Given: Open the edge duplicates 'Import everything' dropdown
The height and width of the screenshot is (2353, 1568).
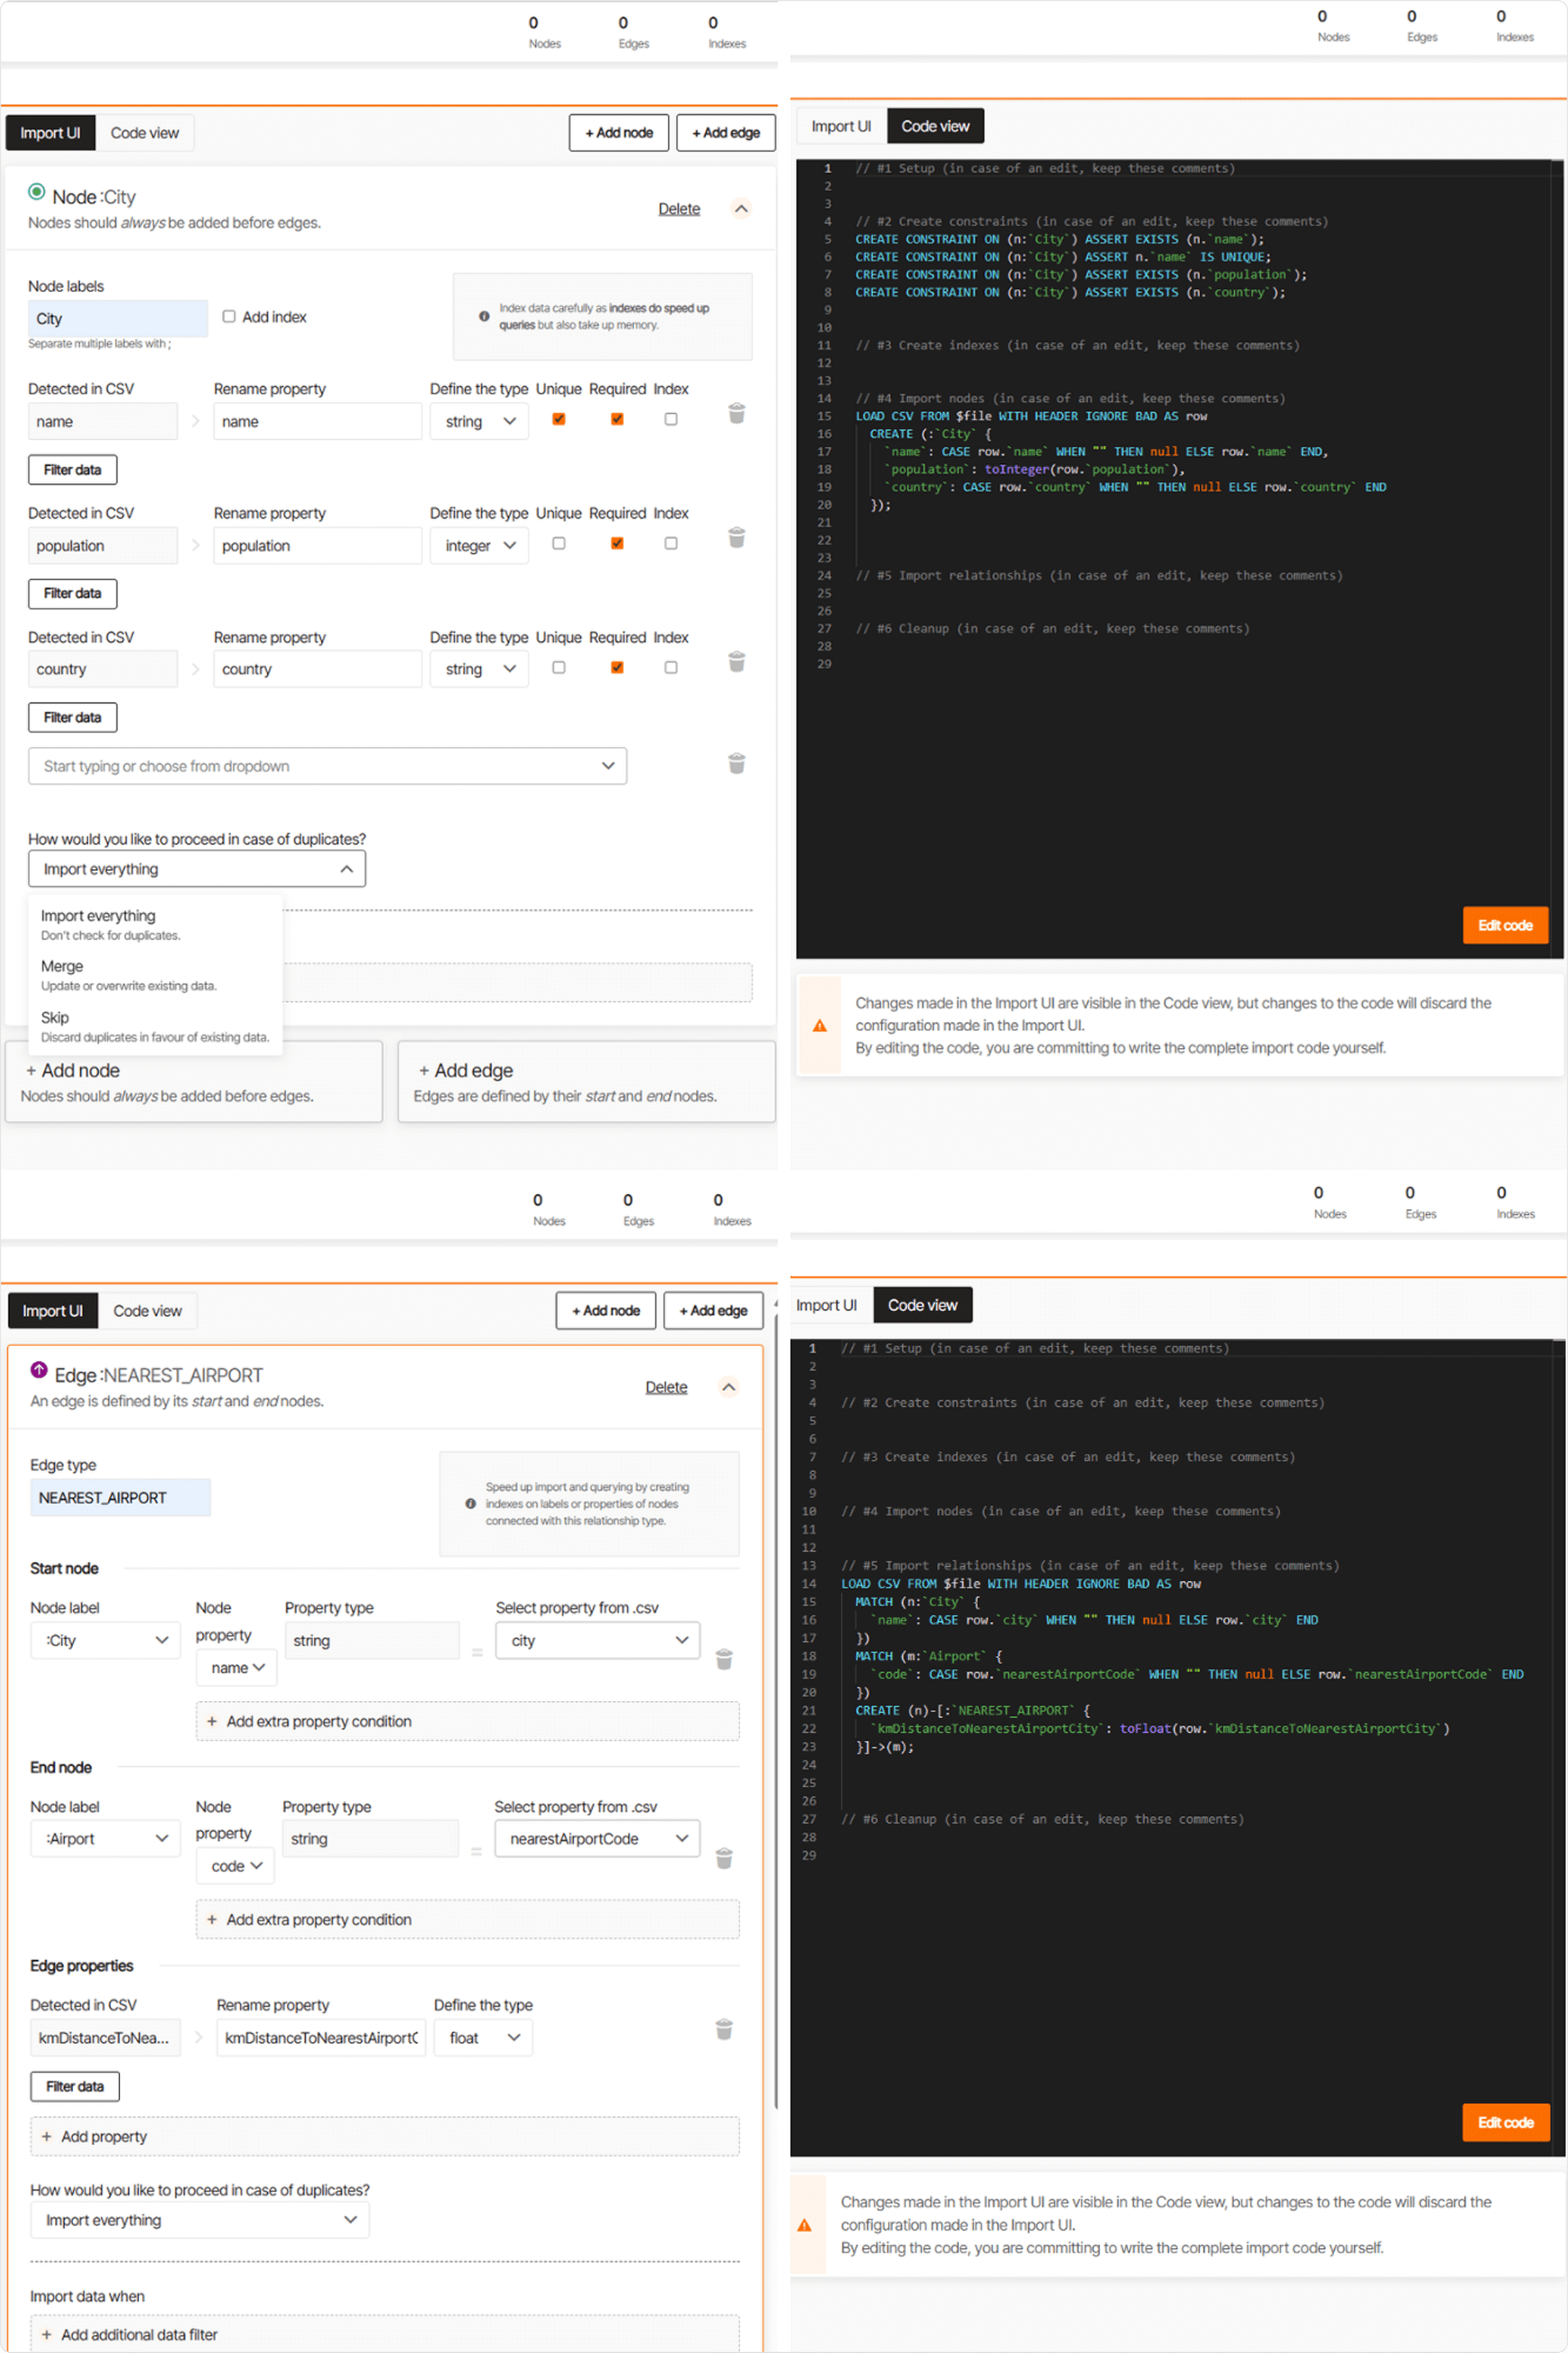Looking at the screenshot, I should (200, 2220).
